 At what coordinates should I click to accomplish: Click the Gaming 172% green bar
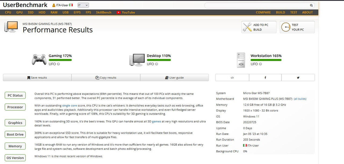pyautogui.click(x=60, y=60)
